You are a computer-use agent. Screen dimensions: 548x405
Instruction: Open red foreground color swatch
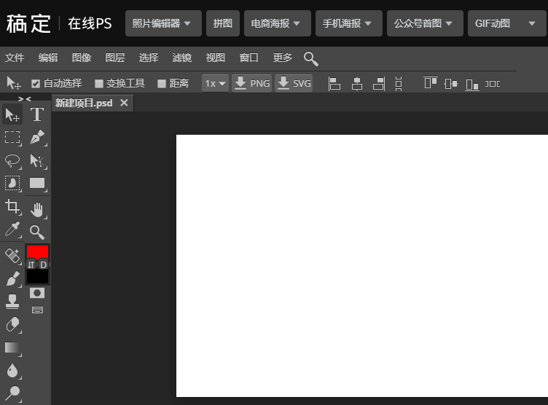(37, 251)
